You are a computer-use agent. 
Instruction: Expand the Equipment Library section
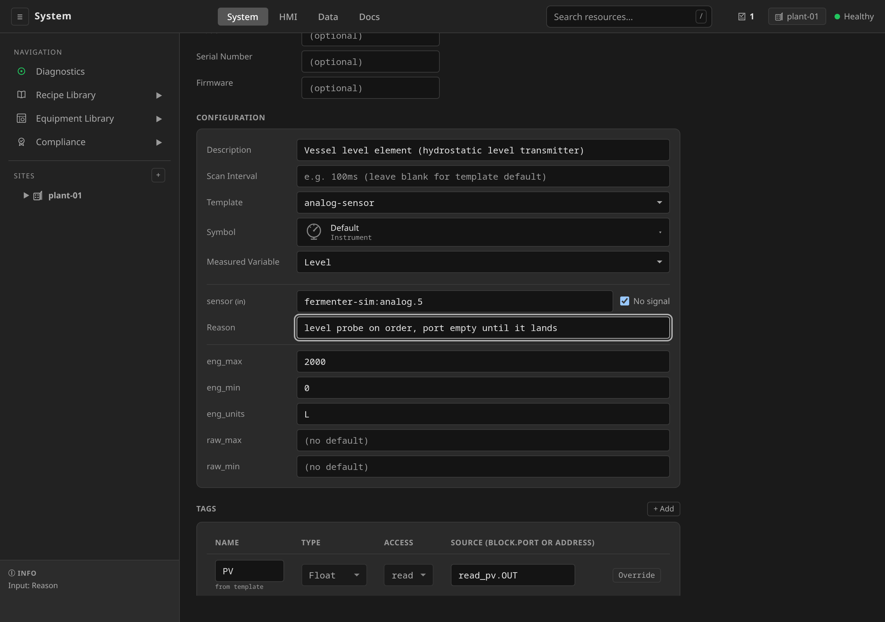159,119
